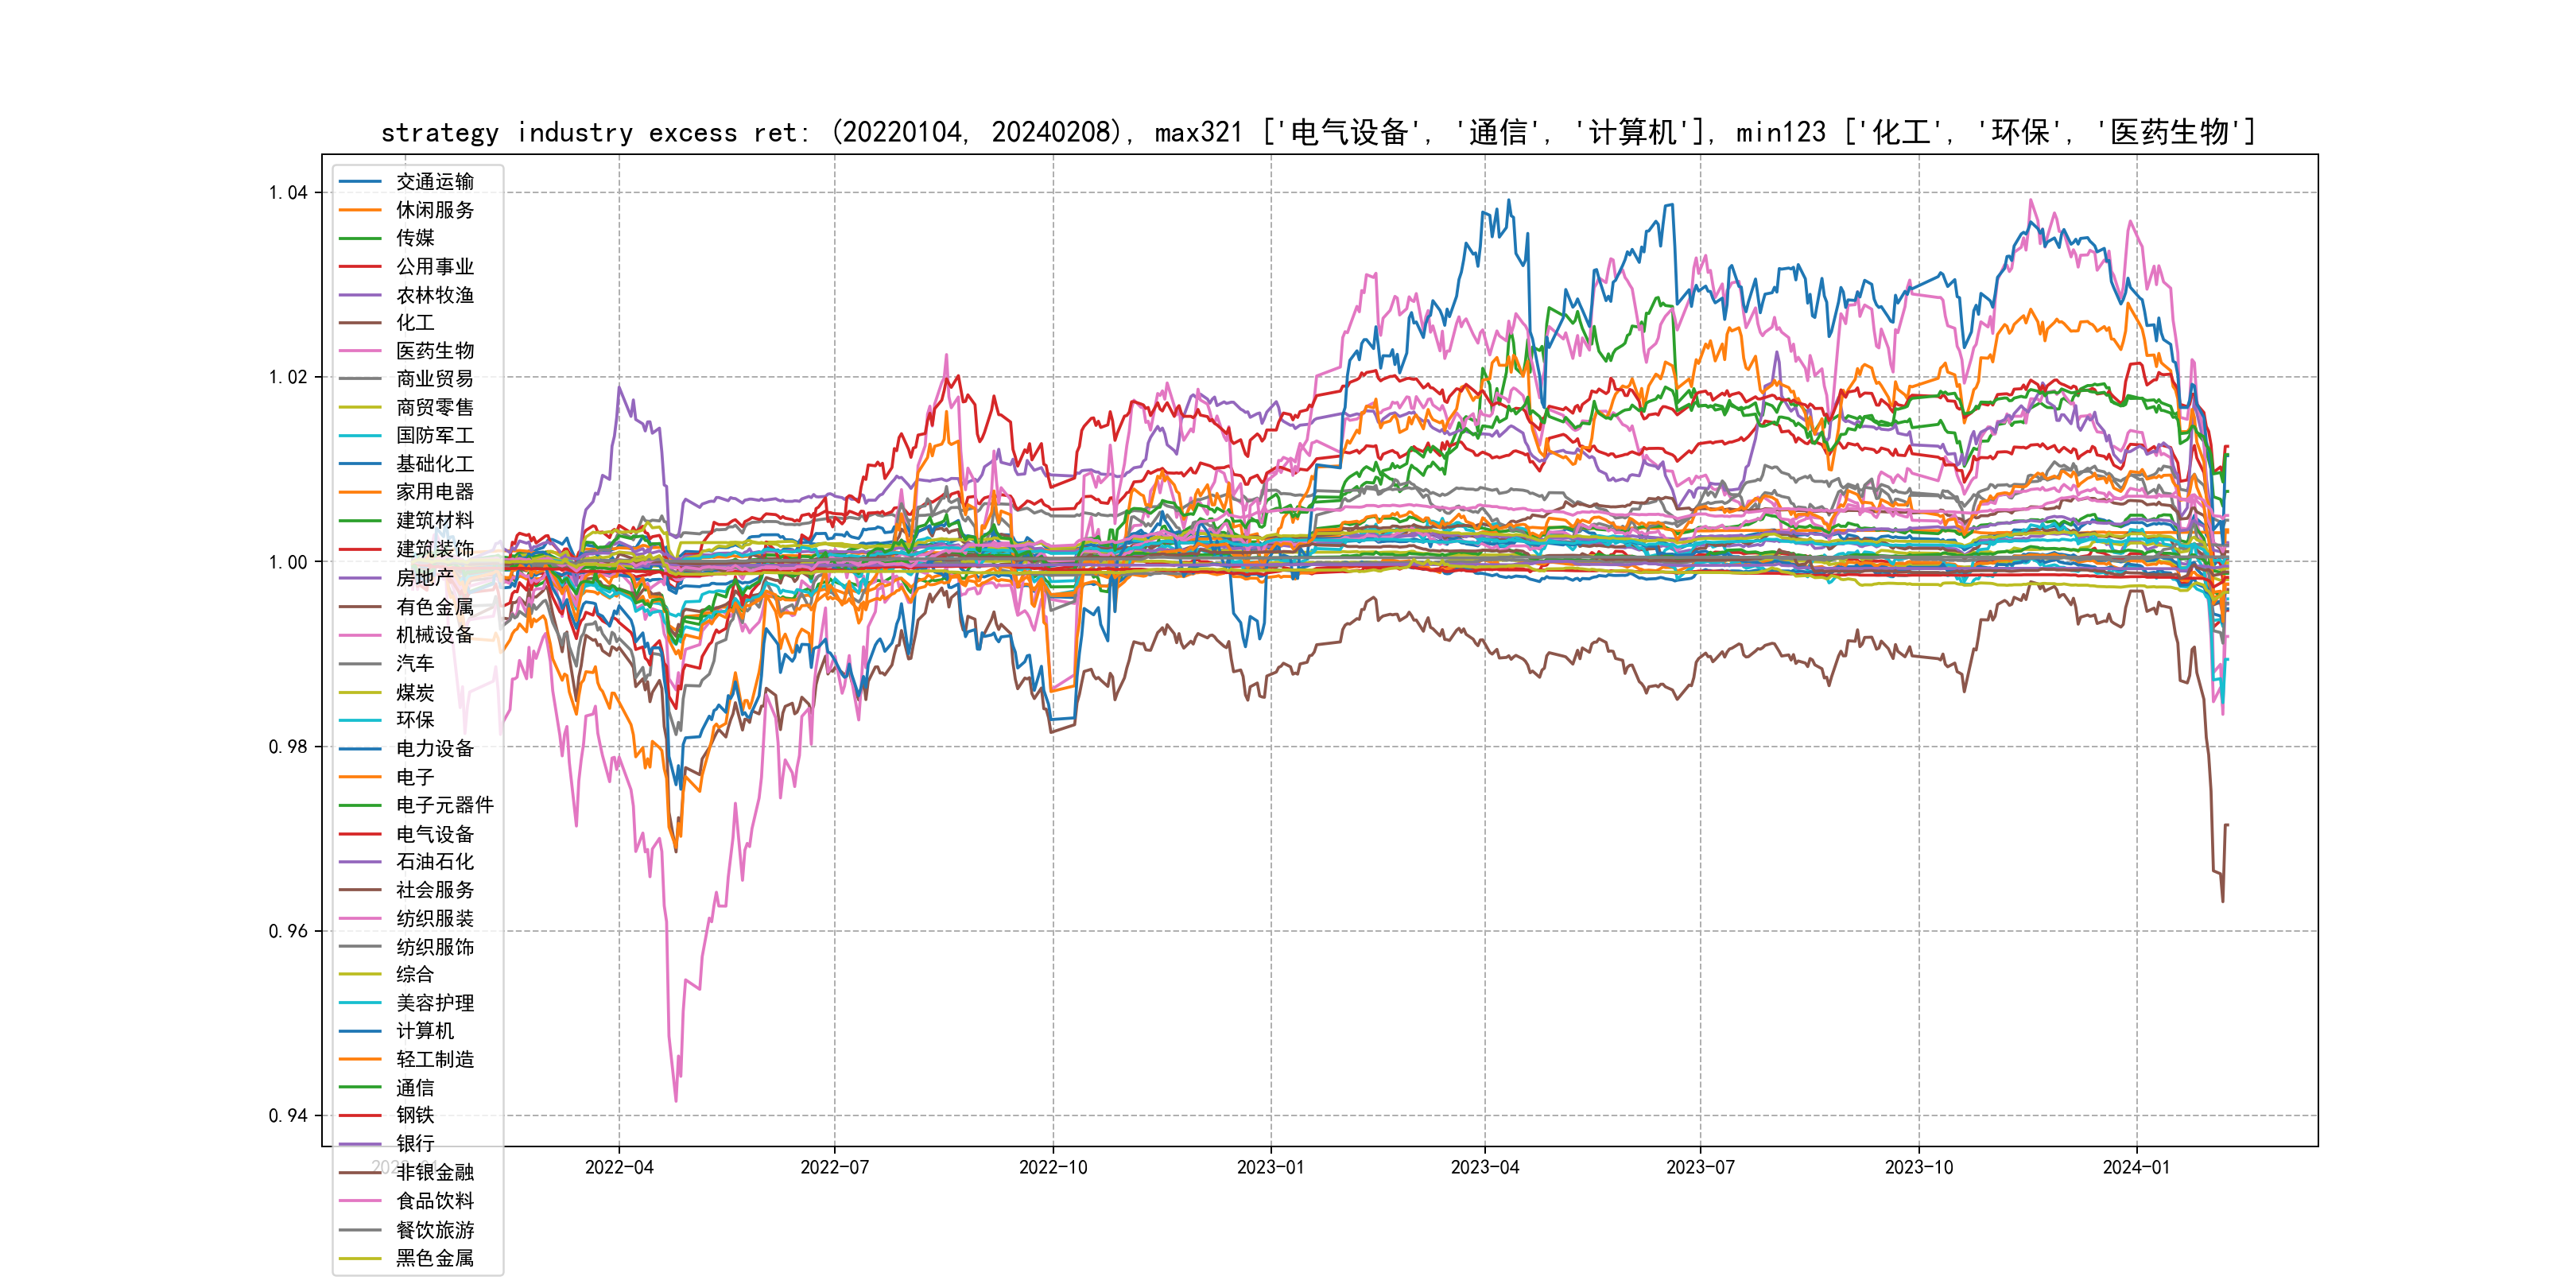The width and height of the screenshot is (2576, 1288).
Task: Click the 2022-07 x-axis tick label
Action: (834, 1167)
